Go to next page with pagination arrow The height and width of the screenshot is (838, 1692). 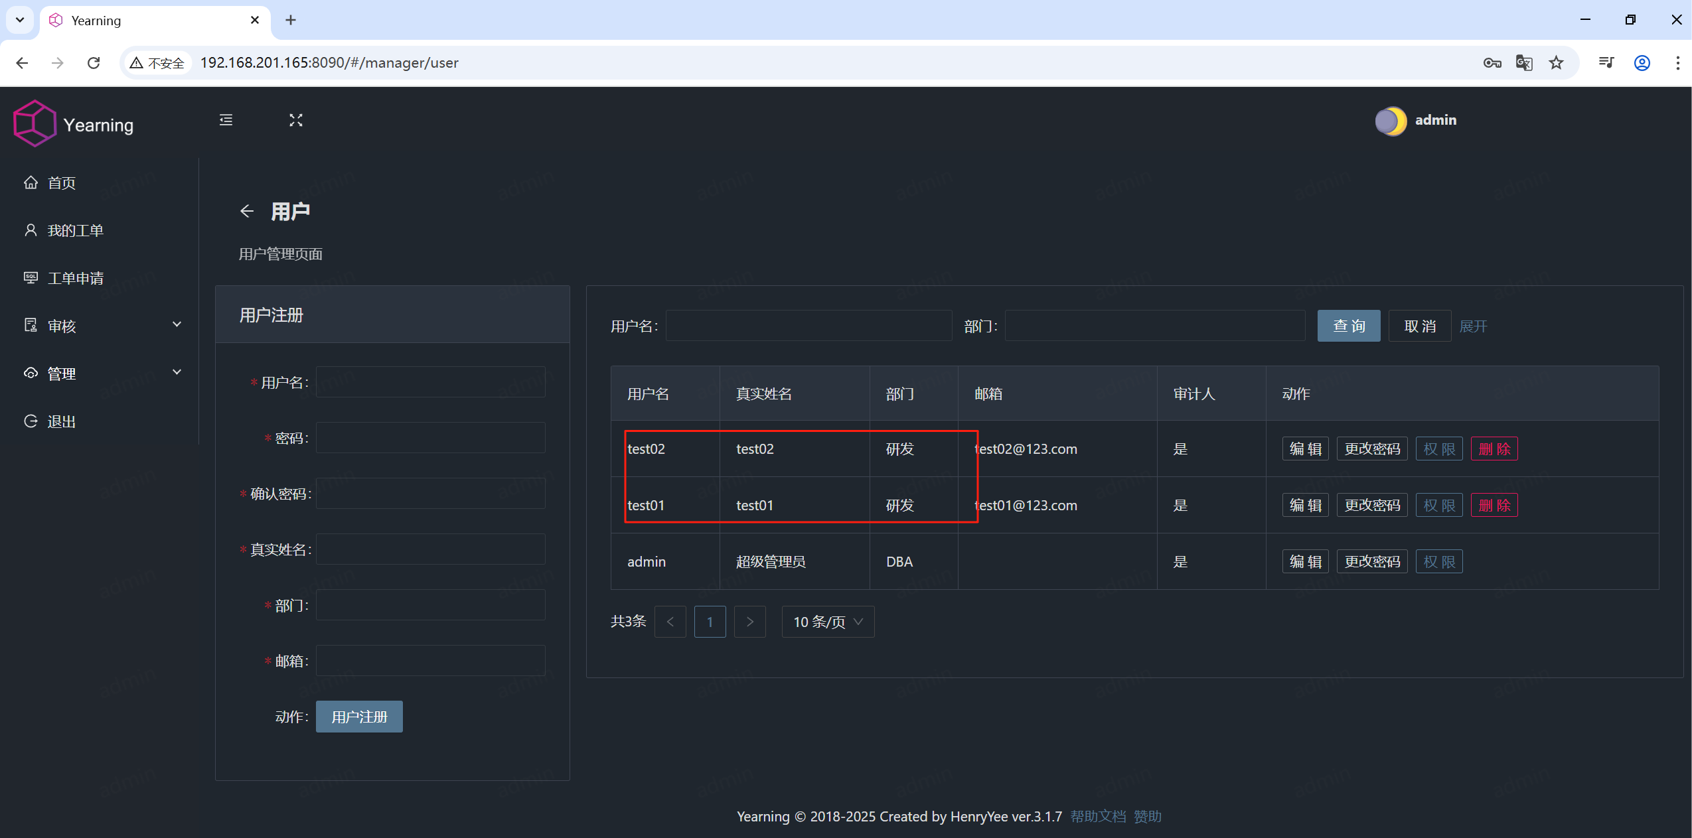click(x=749, y=621)
